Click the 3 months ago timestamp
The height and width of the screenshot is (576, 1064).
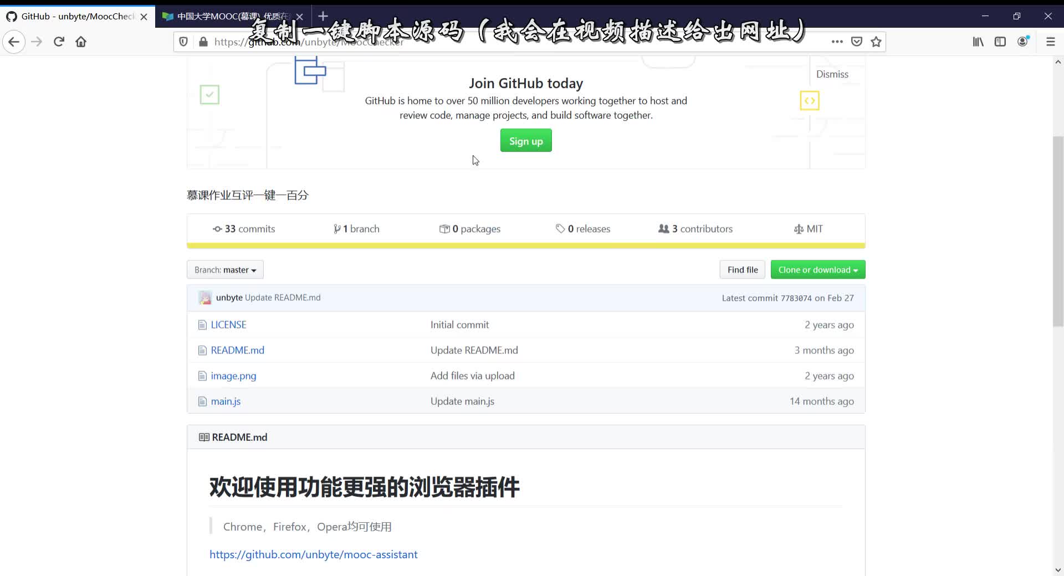(824, 350)
